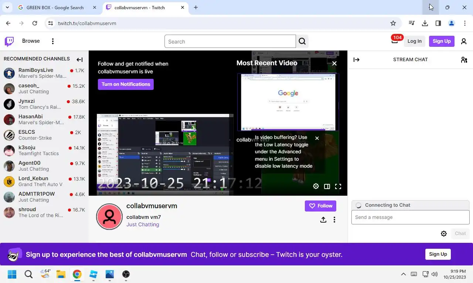The height and width of the screenshot is (283, 473).
Task: Open File Explorer from the taskbar
Action: click(x=61, y=274)
